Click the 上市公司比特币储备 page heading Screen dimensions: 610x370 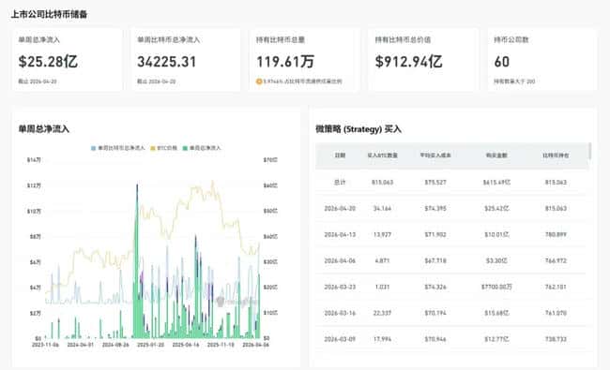(x=49, y=14)
